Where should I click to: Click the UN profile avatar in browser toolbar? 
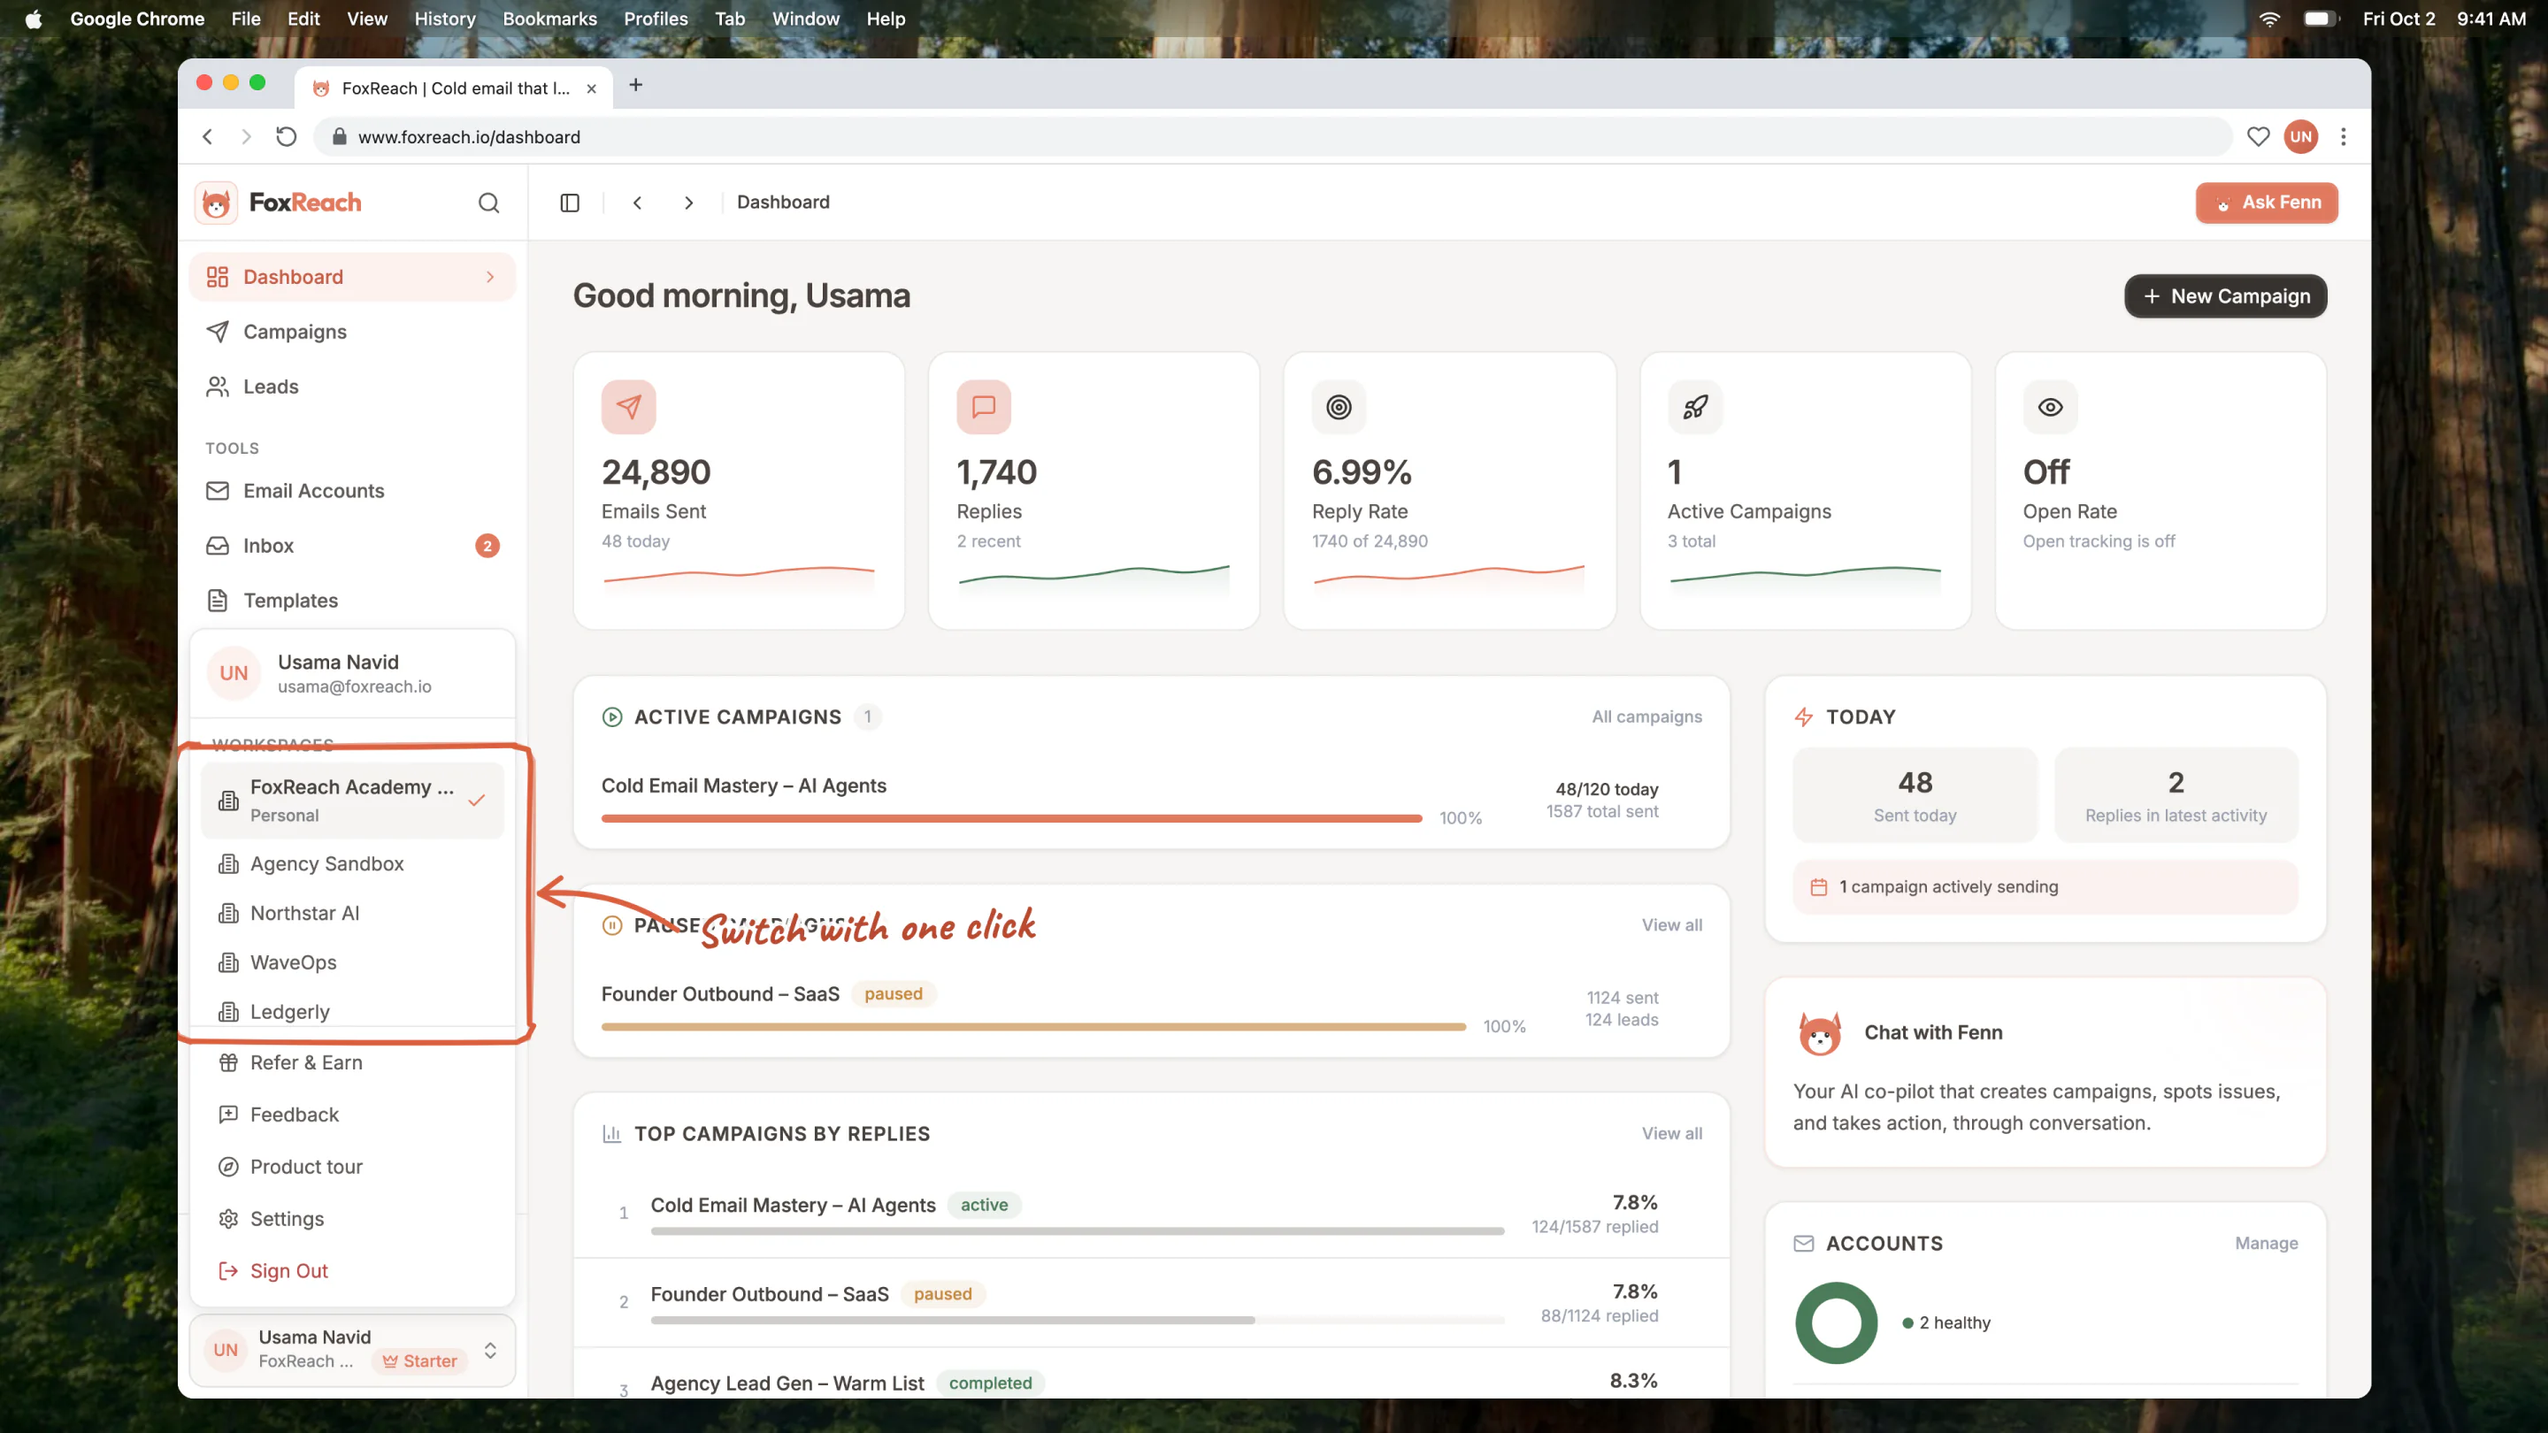tap(2300, 136)
